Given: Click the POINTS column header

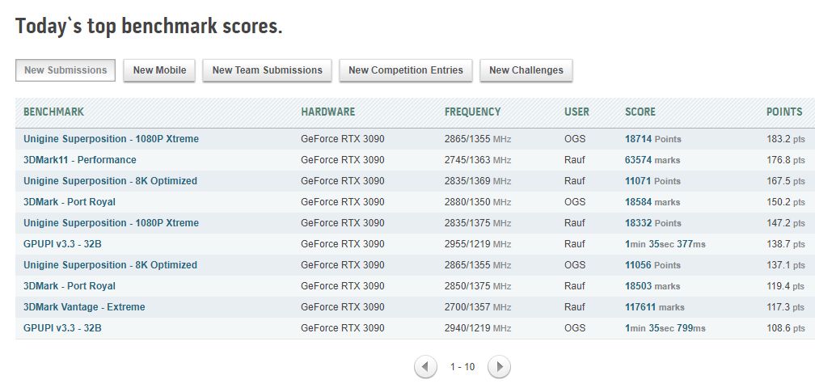Looking at the screenshot, I should pyautogui.click(x=784, y=112).
